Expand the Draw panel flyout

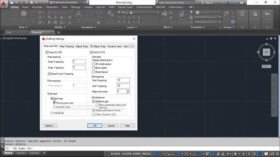(23, 27)
